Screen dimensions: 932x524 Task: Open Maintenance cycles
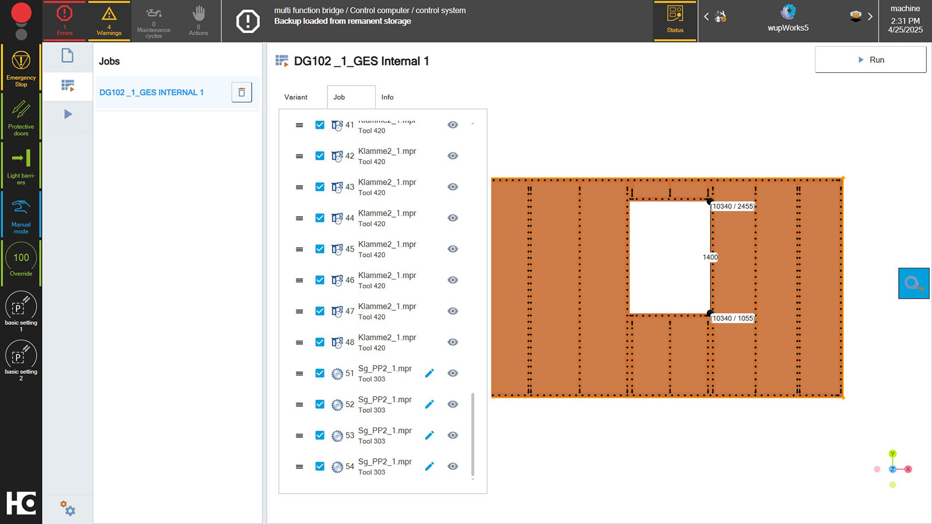point(154,21)
